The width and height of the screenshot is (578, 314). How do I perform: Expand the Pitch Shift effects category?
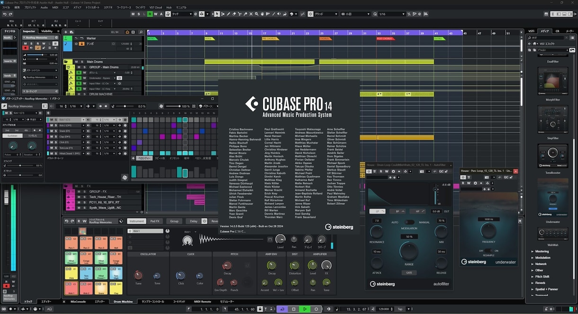click(542, 277)
